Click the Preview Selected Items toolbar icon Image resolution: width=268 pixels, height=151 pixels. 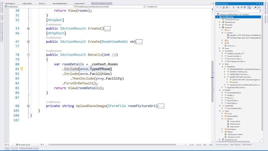(258, 8)
